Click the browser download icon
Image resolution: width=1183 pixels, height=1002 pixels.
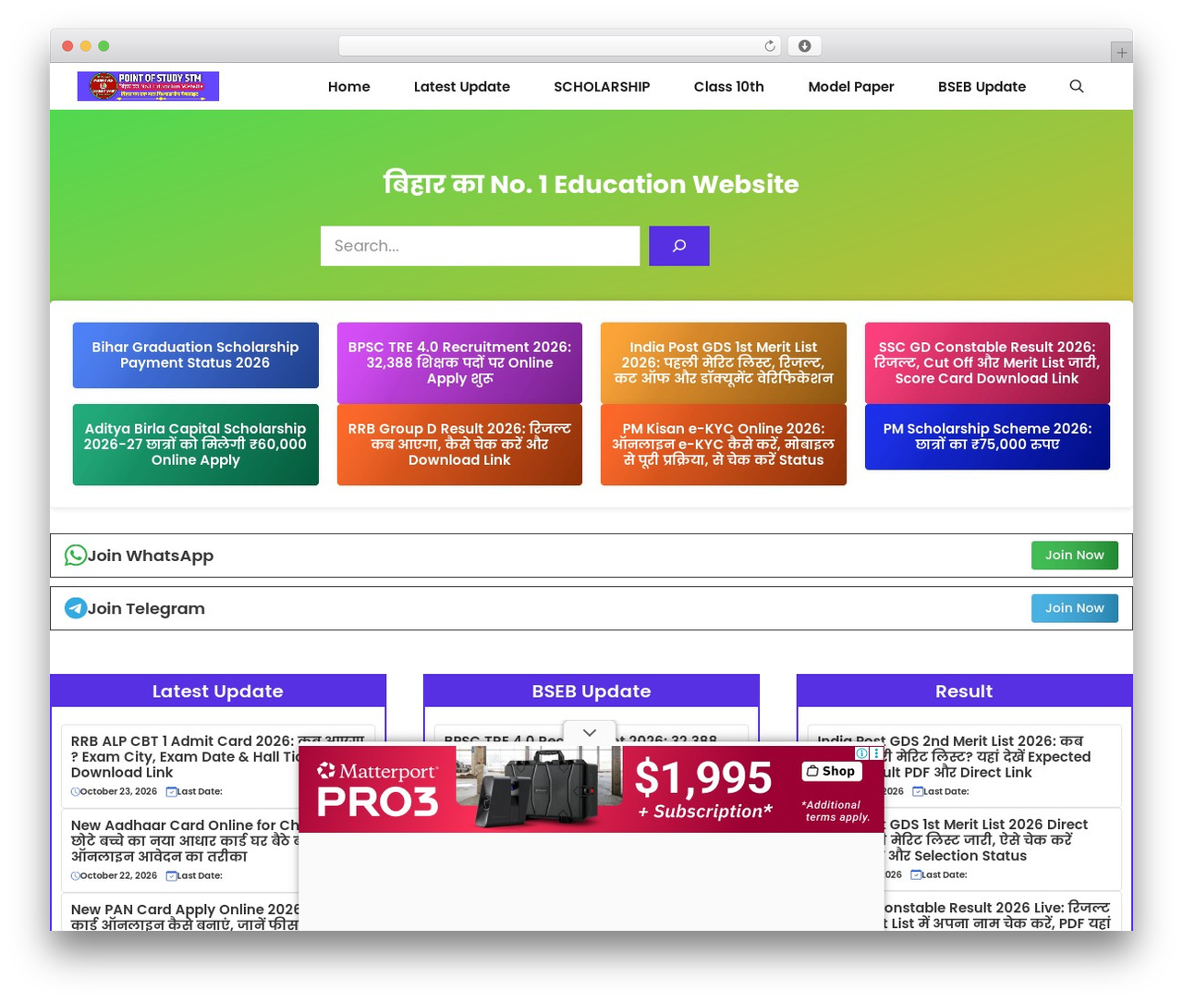click(x=804, y=46)
